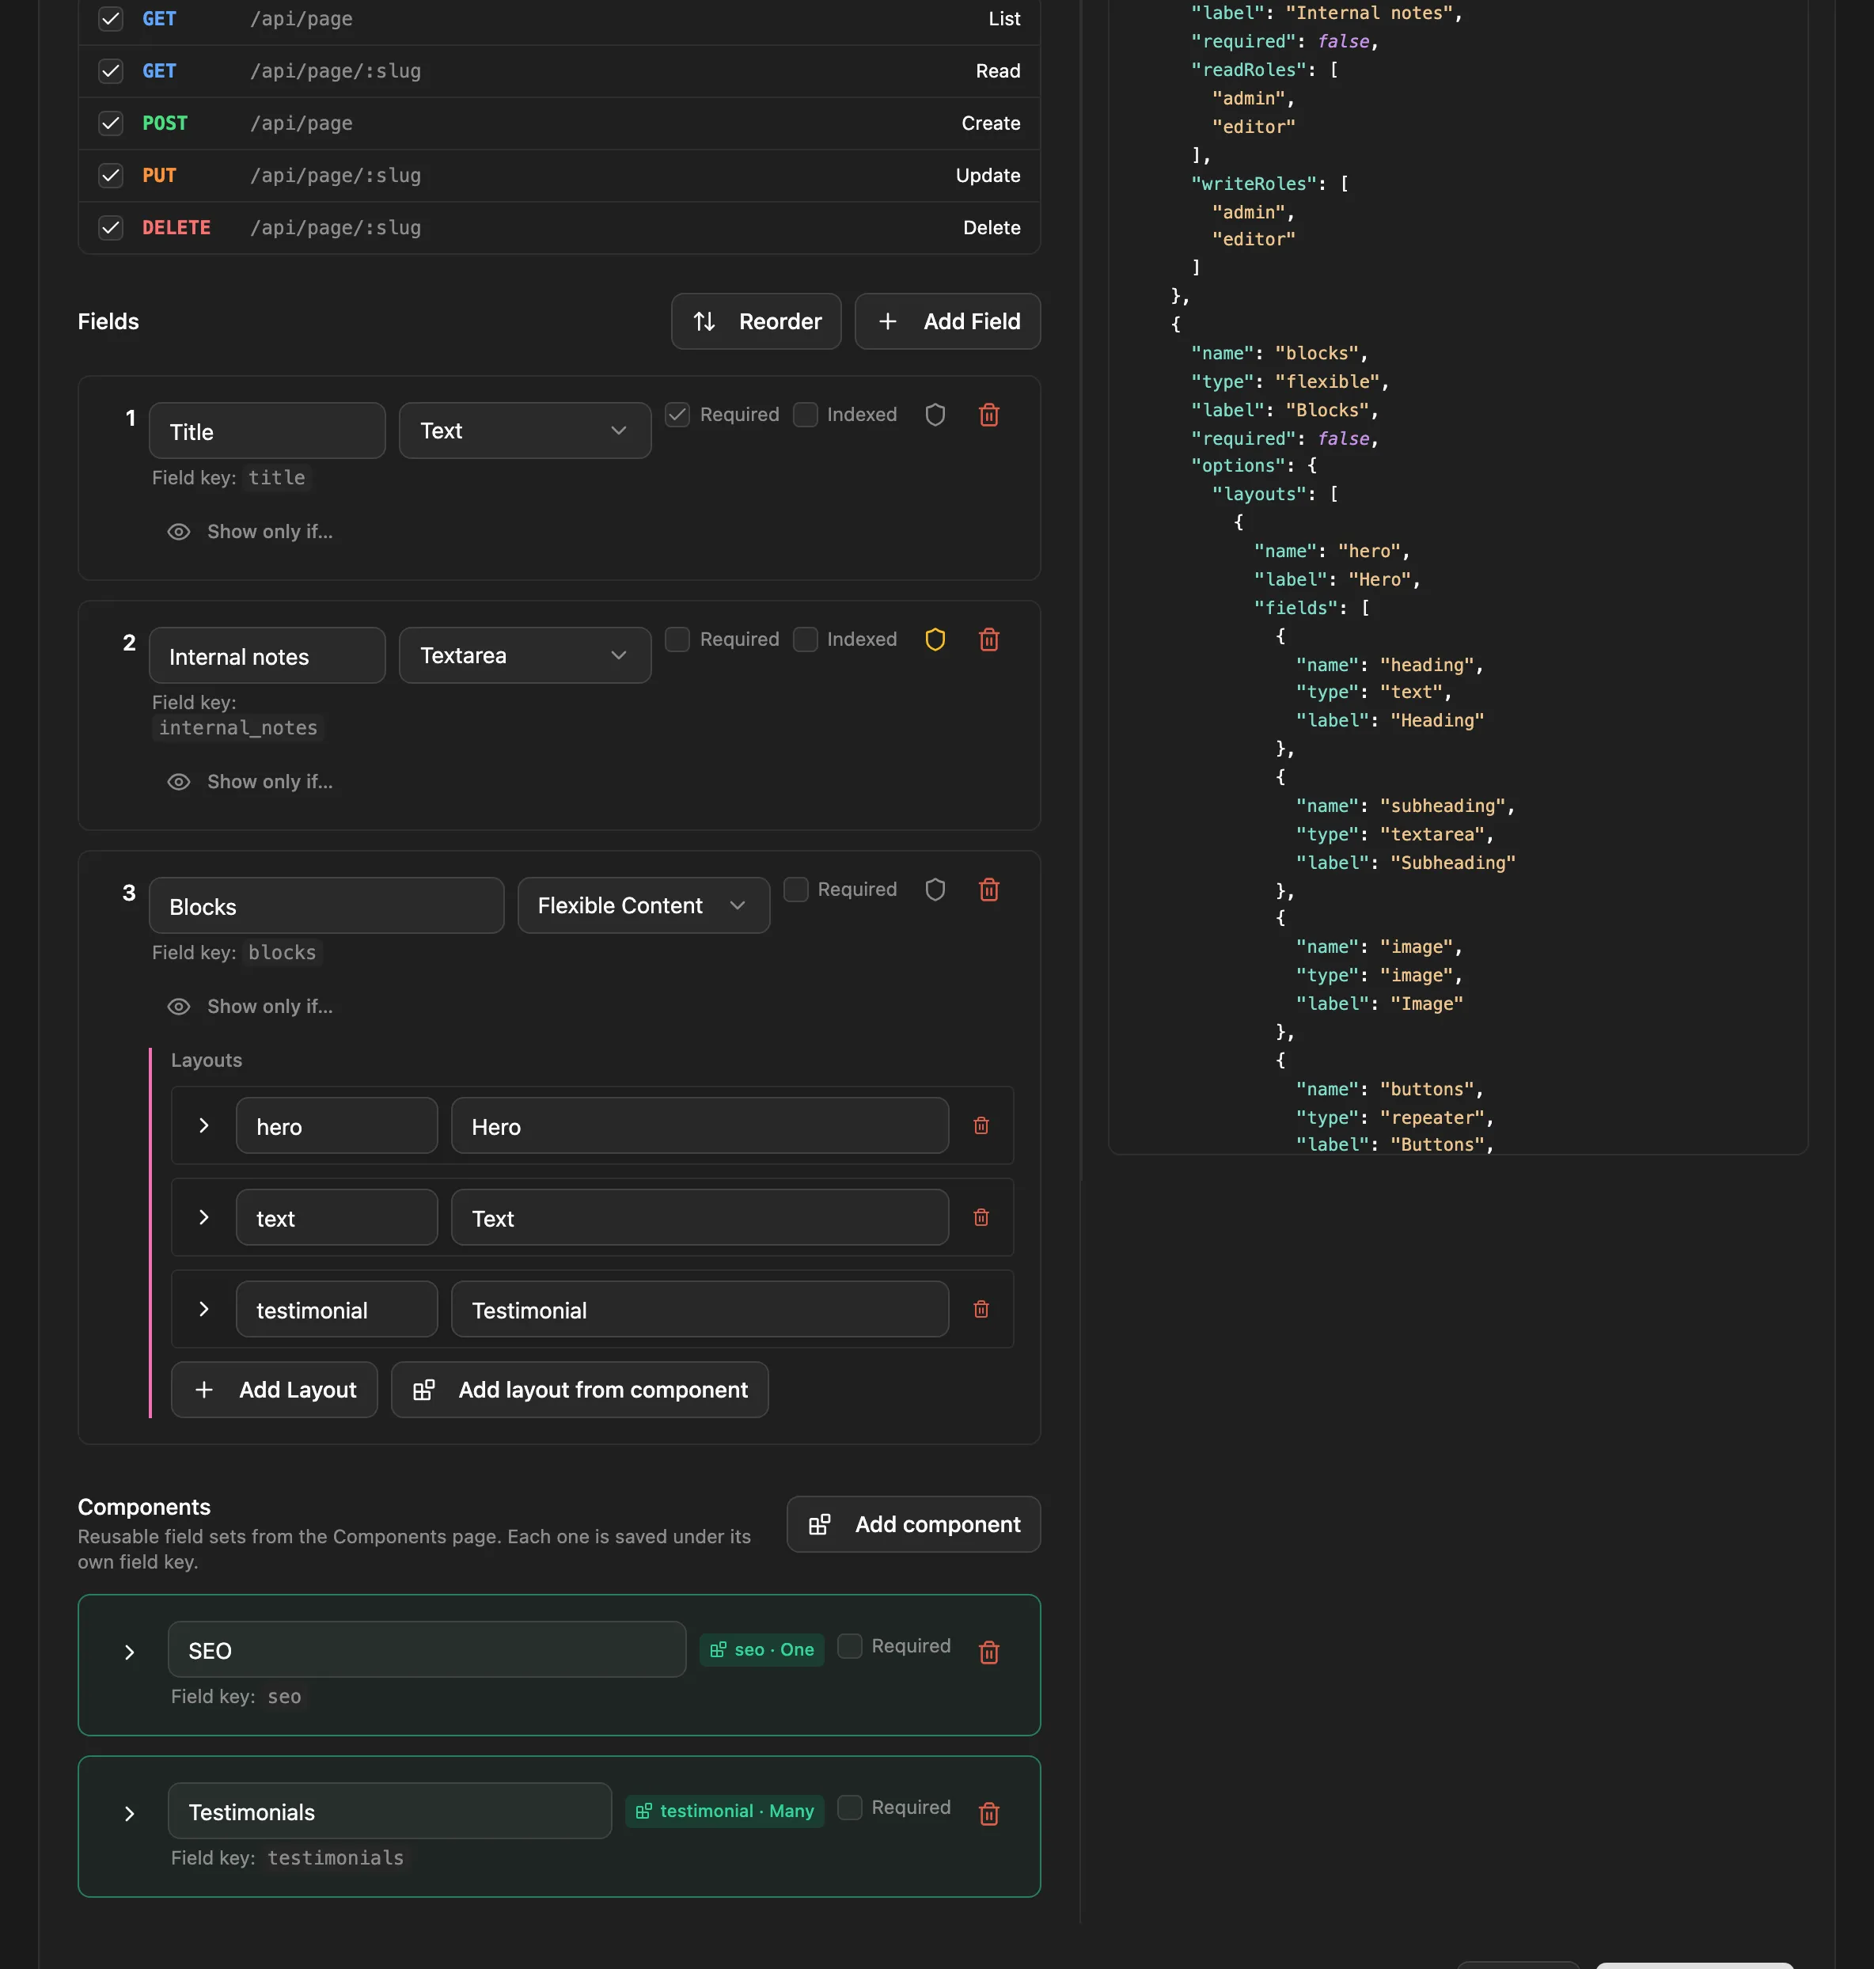Viewport: 1874px width, 1969px height.
Task: Expand the SEO component card
Action: [x=129, y=1652]
